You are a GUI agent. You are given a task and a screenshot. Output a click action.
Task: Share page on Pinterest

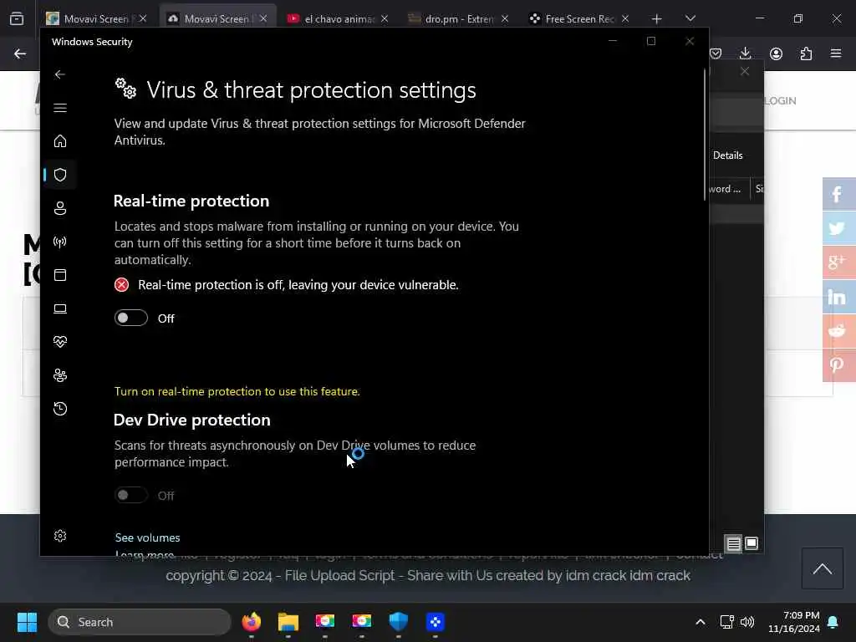coord(839,364)
